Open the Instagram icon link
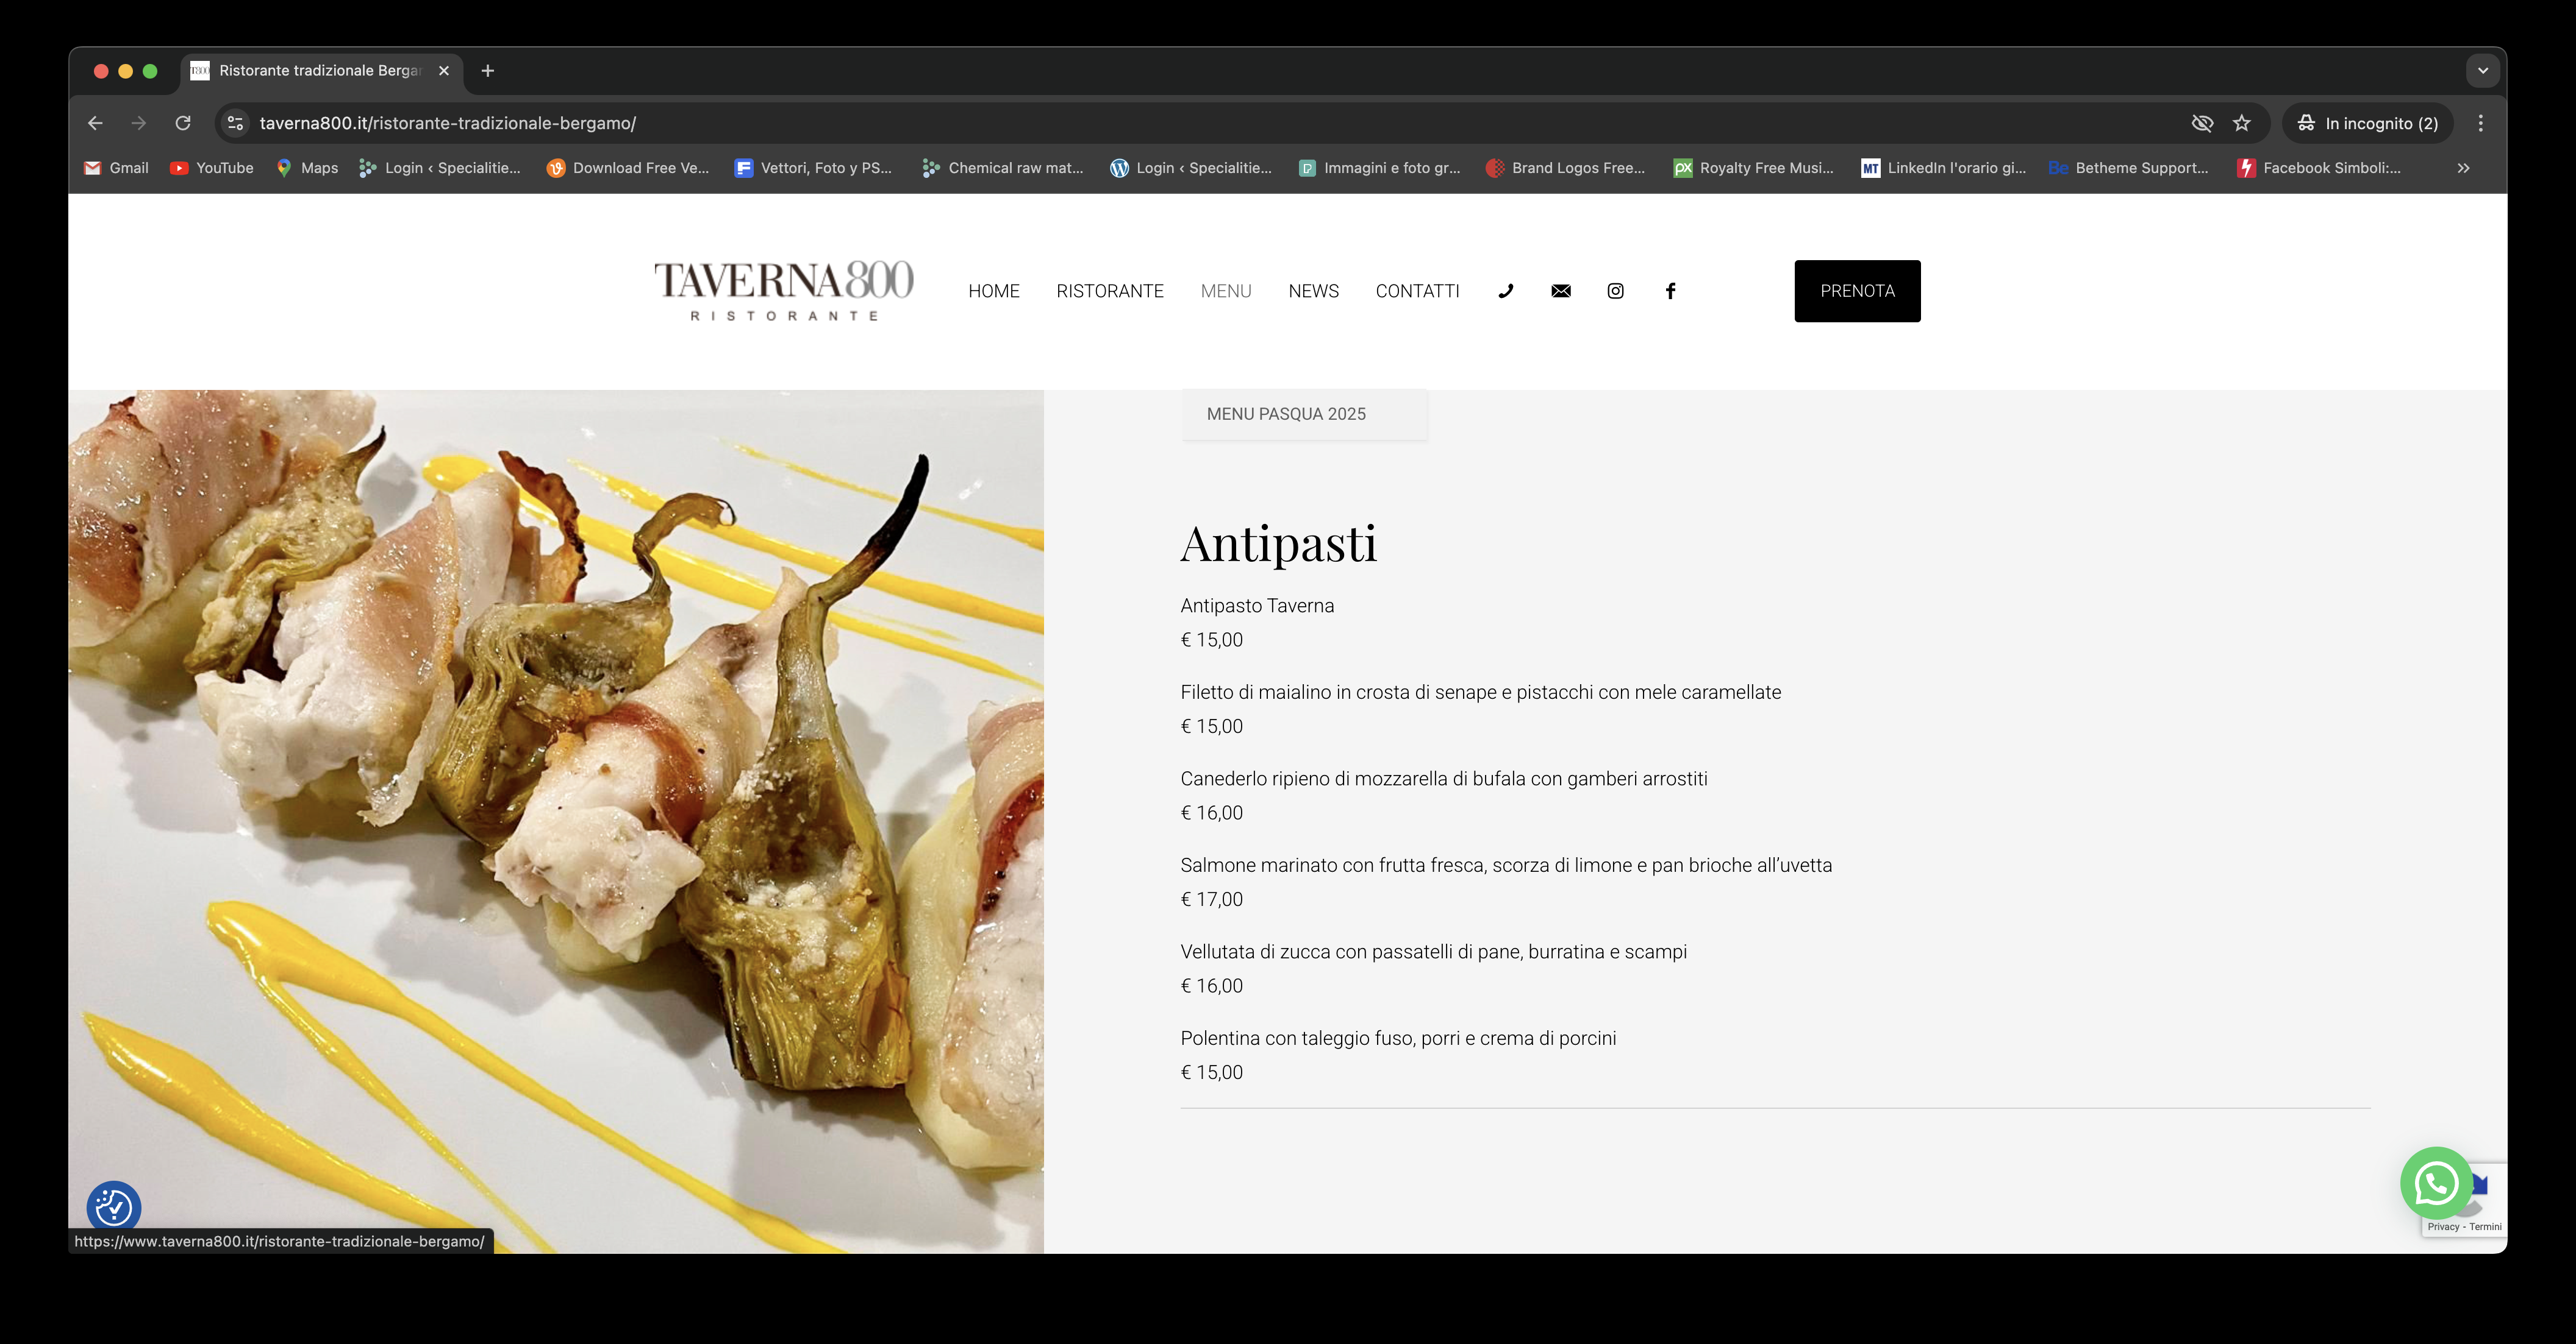 pyautogui.click(x=1615, y=291)
